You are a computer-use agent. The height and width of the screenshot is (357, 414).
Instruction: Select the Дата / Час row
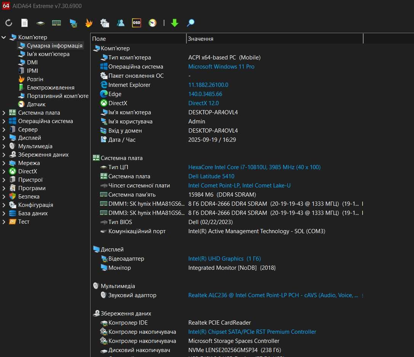click(x=227, y=140)
